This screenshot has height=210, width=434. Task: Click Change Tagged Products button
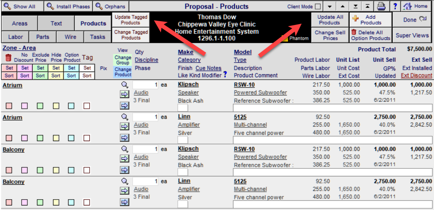click(131, 35)
